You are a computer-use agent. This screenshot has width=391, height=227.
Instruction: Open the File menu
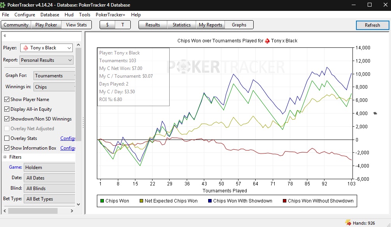5,15
